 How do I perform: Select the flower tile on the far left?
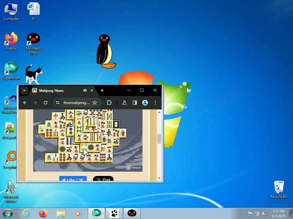pos(42,129)
